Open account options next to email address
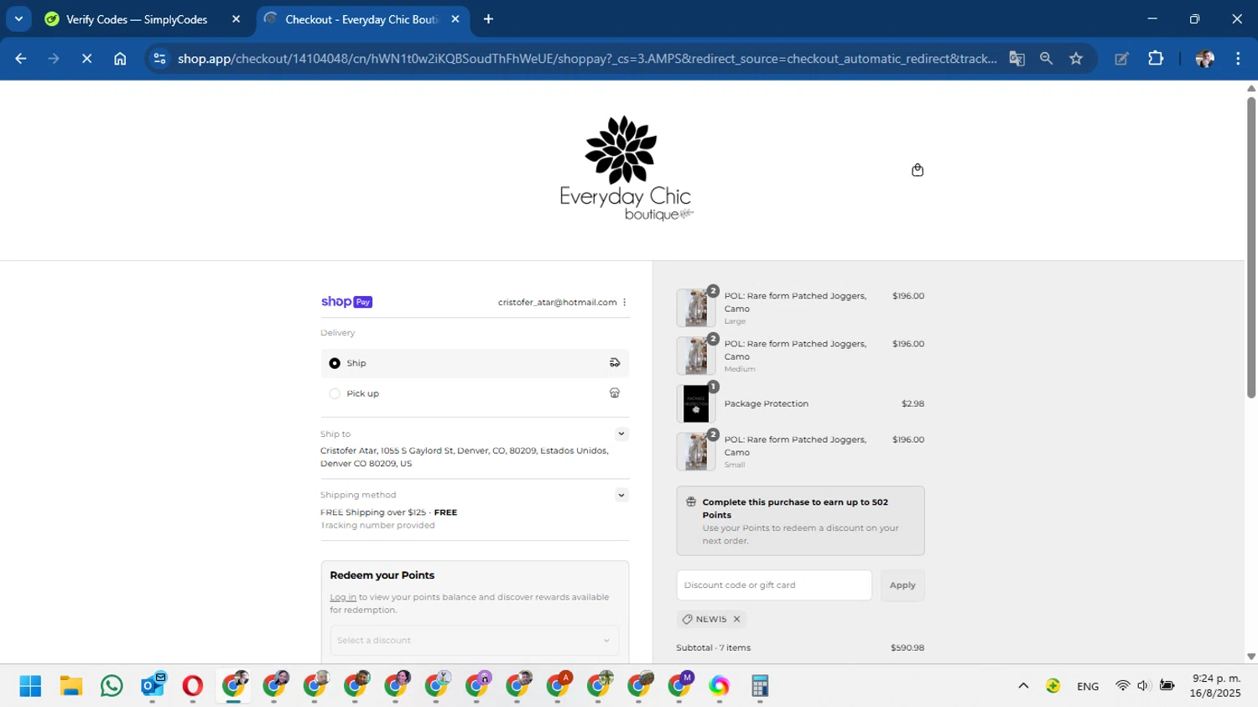 [625, 302]
